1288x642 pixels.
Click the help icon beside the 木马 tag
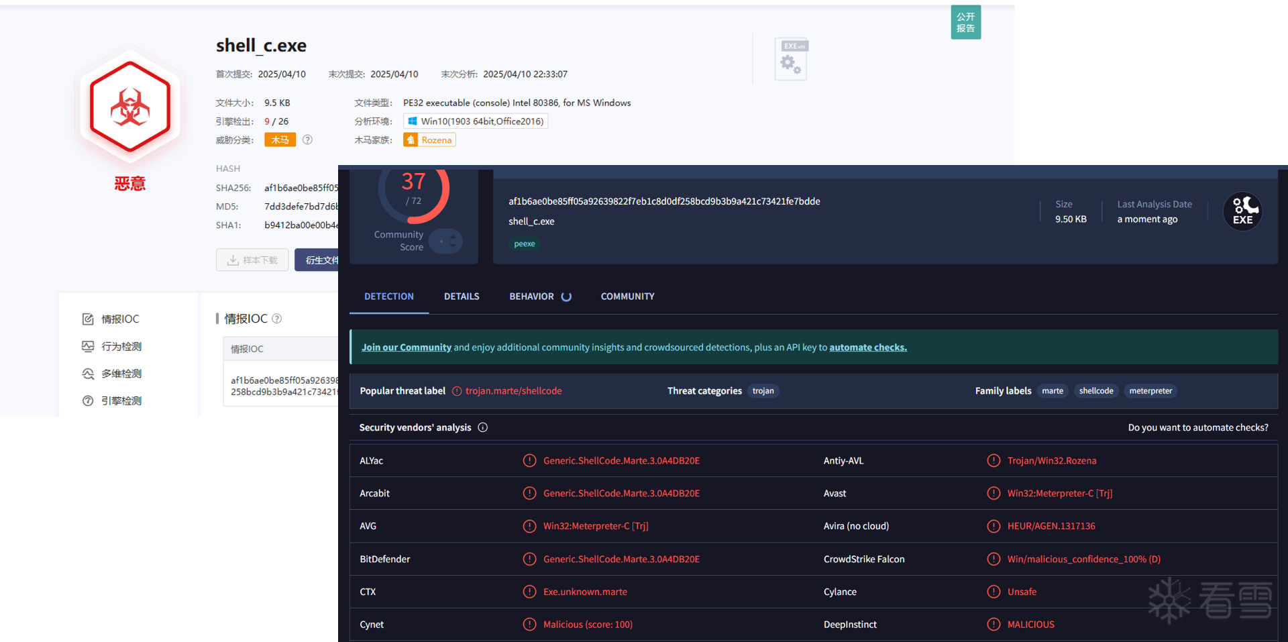(307, 140)
